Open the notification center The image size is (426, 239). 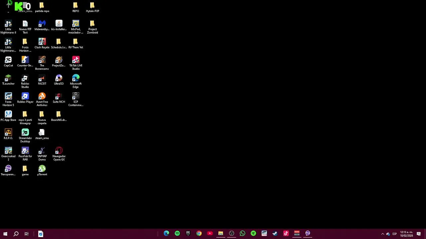(x=419, y=234)
